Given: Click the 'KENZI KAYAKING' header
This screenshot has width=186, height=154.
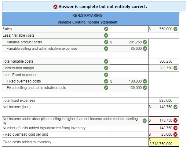Looking at the screenshot, I should coord(87,16).
